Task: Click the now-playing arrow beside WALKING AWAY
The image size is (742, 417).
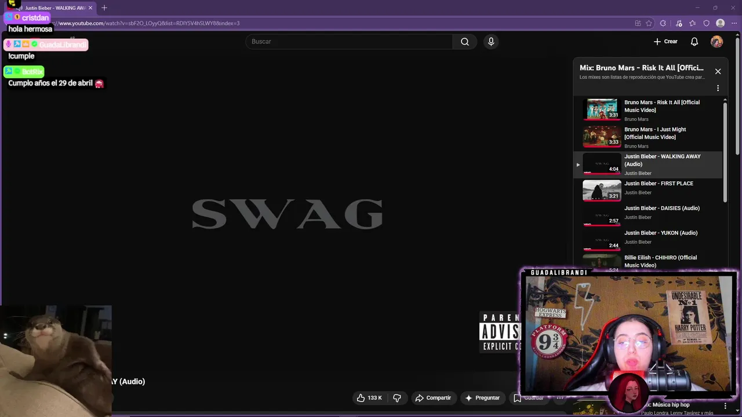Action: pos(578,165)
